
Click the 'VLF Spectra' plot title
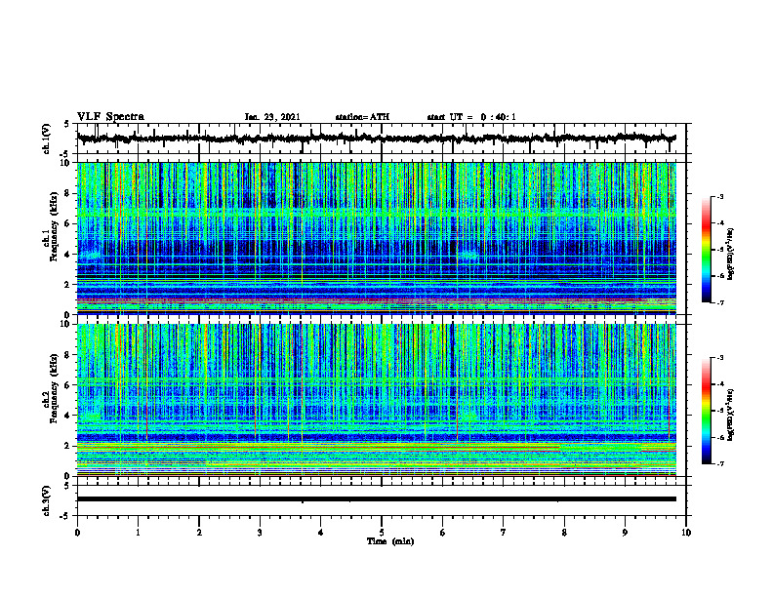tap(110, 117)
